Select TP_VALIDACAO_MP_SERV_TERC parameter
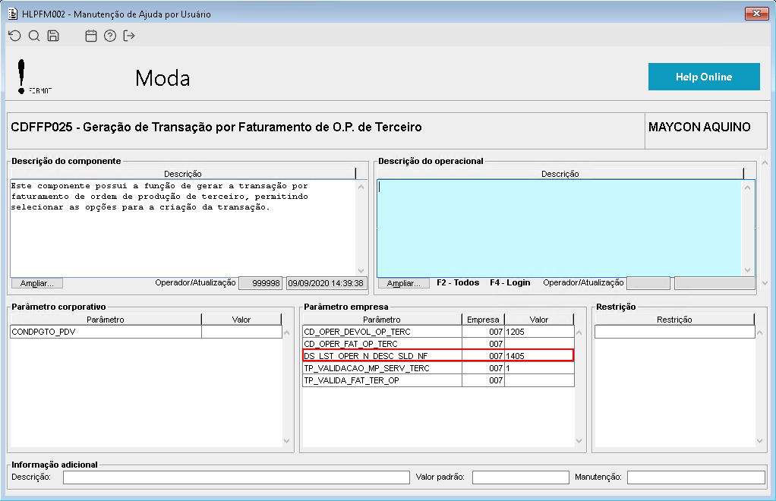Viewport: 776px width, 501px height. [382, 368]
